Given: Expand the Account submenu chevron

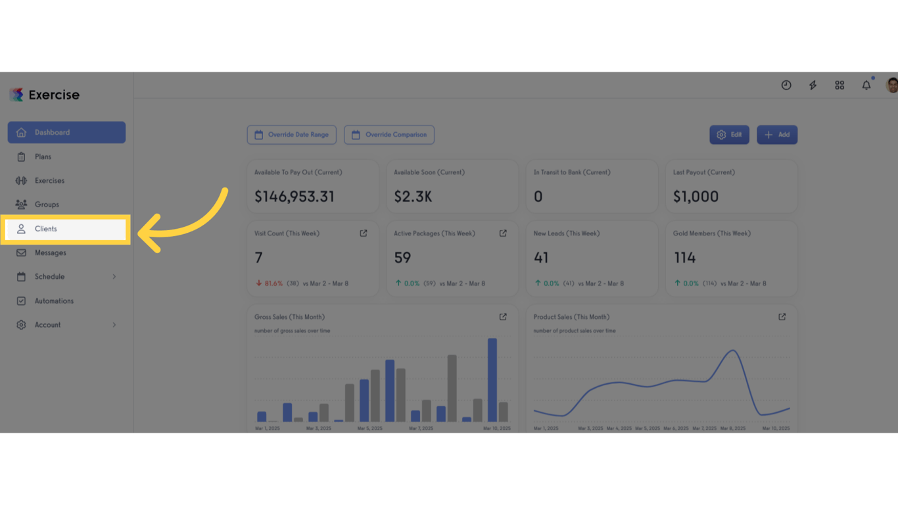Looking at the screenshot, I should [x=114, y=325].
